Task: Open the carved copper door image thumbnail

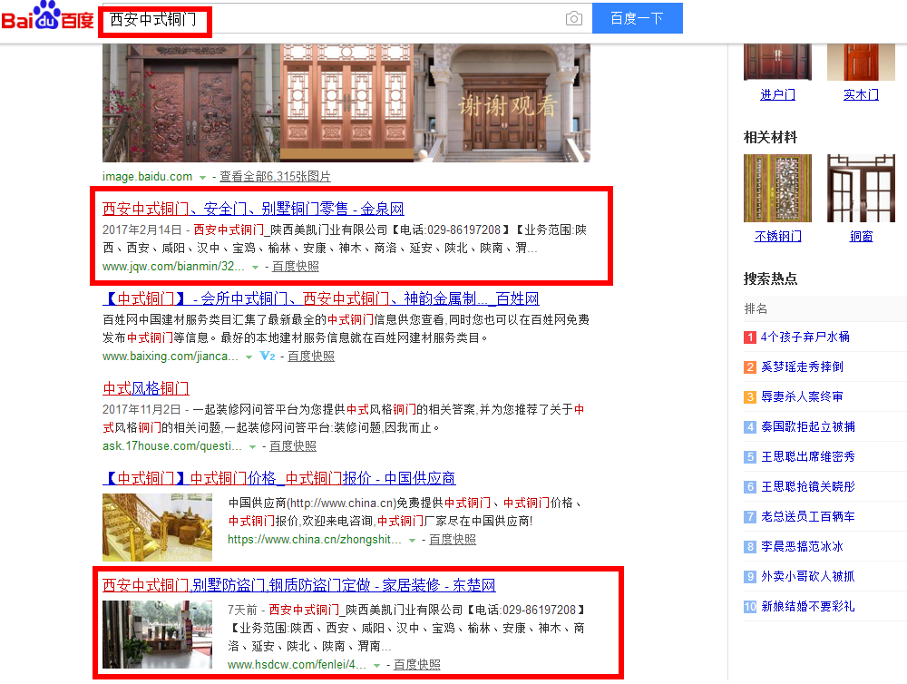Action: click(x=191, y=103)
